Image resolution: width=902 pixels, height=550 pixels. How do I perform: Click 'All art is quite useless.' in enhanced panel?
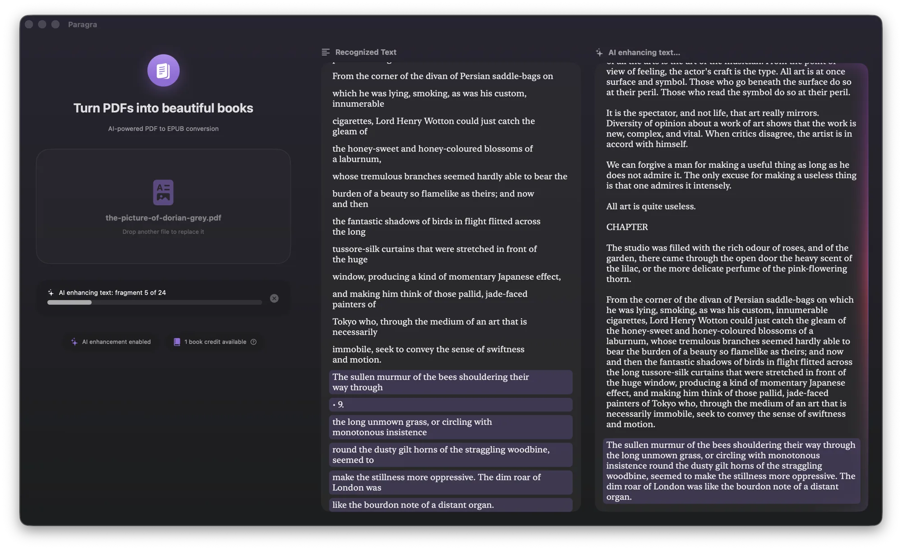651,206
